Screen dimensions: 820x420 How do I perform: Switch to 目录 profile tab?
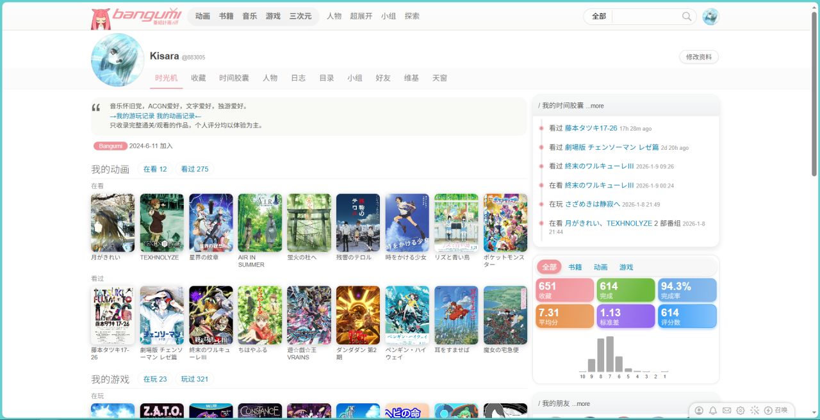tap(327, 78)
